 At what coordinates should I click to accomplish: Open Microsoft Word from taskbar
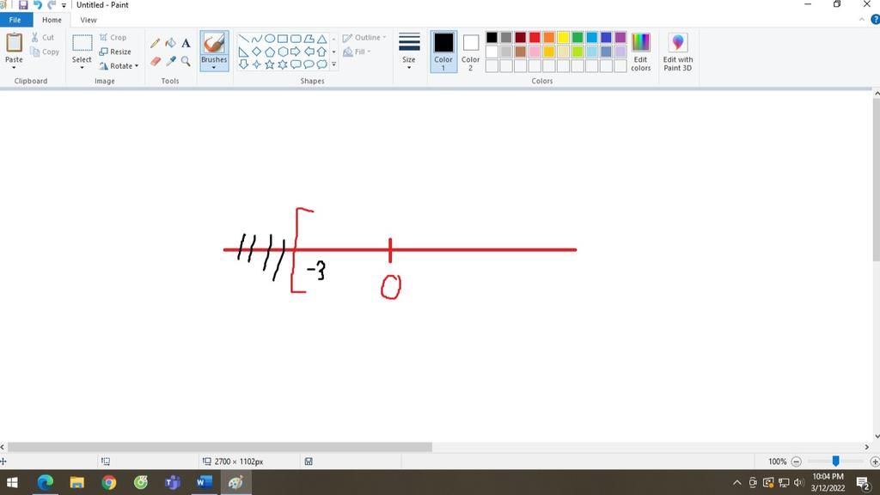point(205,482)
